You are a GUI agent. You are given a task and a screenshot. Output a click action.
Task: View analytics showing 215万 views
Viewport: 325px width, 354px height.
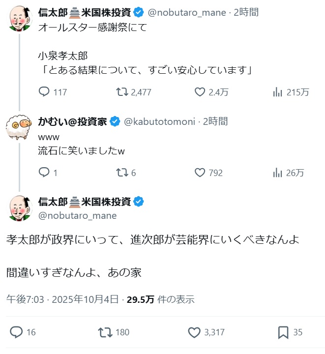(277, 92)
